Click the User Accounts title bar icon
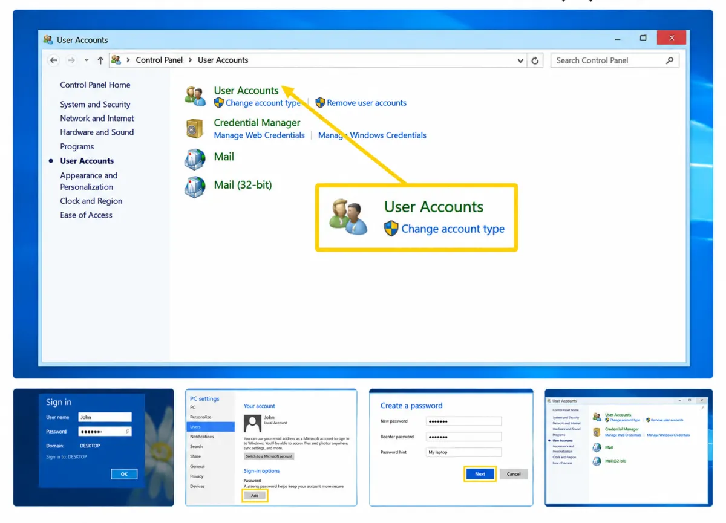The image size is (726, 523). click(48, 40)
